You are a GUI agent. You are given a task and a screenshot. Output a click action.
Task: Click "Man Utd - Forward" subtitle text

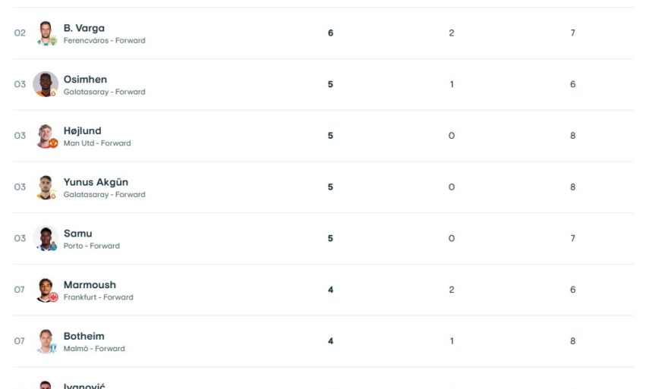[97, 143]
